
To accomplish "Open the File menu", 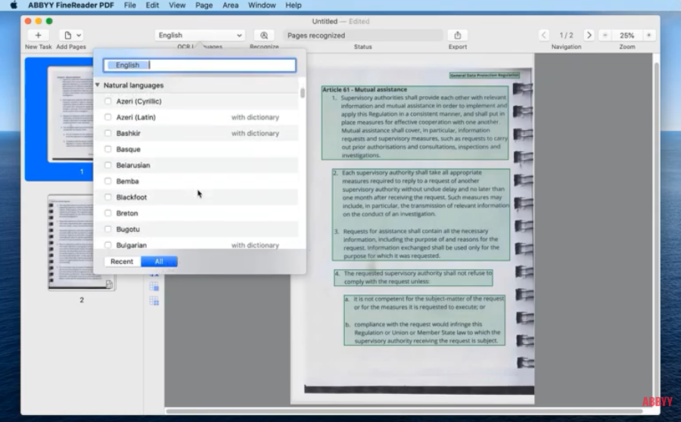I will coord(130,5).
